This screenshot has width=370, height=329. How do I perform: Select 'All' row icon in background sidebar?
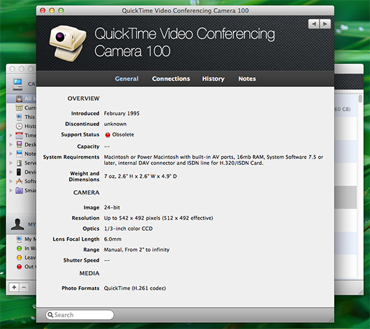19,99
